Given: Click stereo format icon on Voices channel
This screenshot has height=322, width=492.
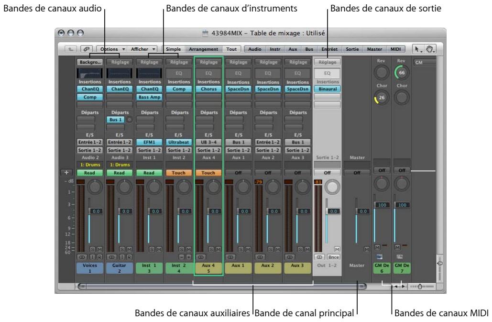Looking at the screenshot, I should tap(82, 257).
